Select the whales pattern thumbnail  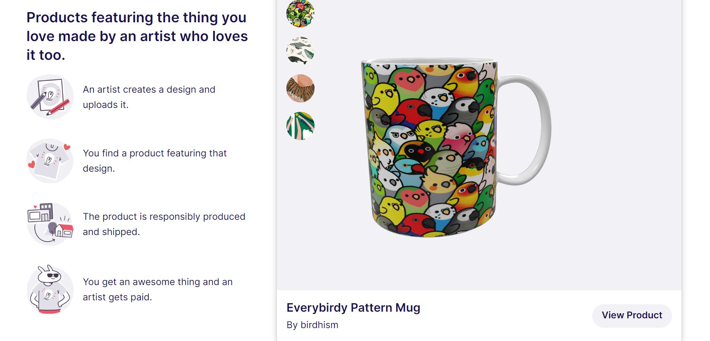point(300,51)
